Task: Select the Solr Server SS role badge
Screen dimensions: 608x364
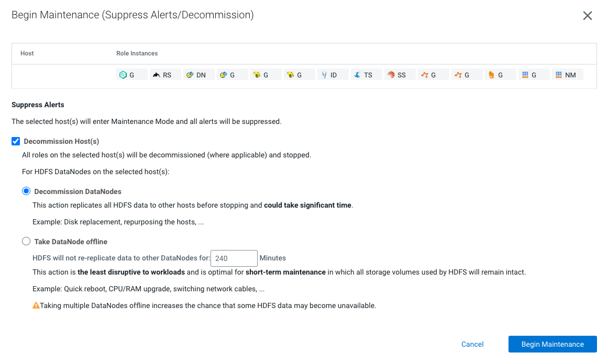Action: click(400, 74)
